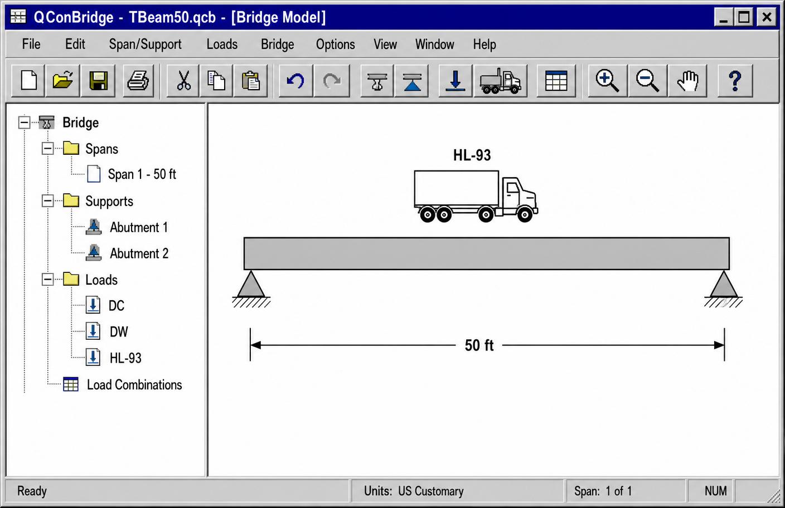Open the Edit menu
The width and height of the screenshot is (785, 508).
(75, 44)
